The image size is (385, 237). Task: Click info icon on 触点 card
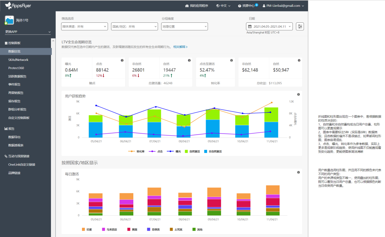tap(122, 60)
